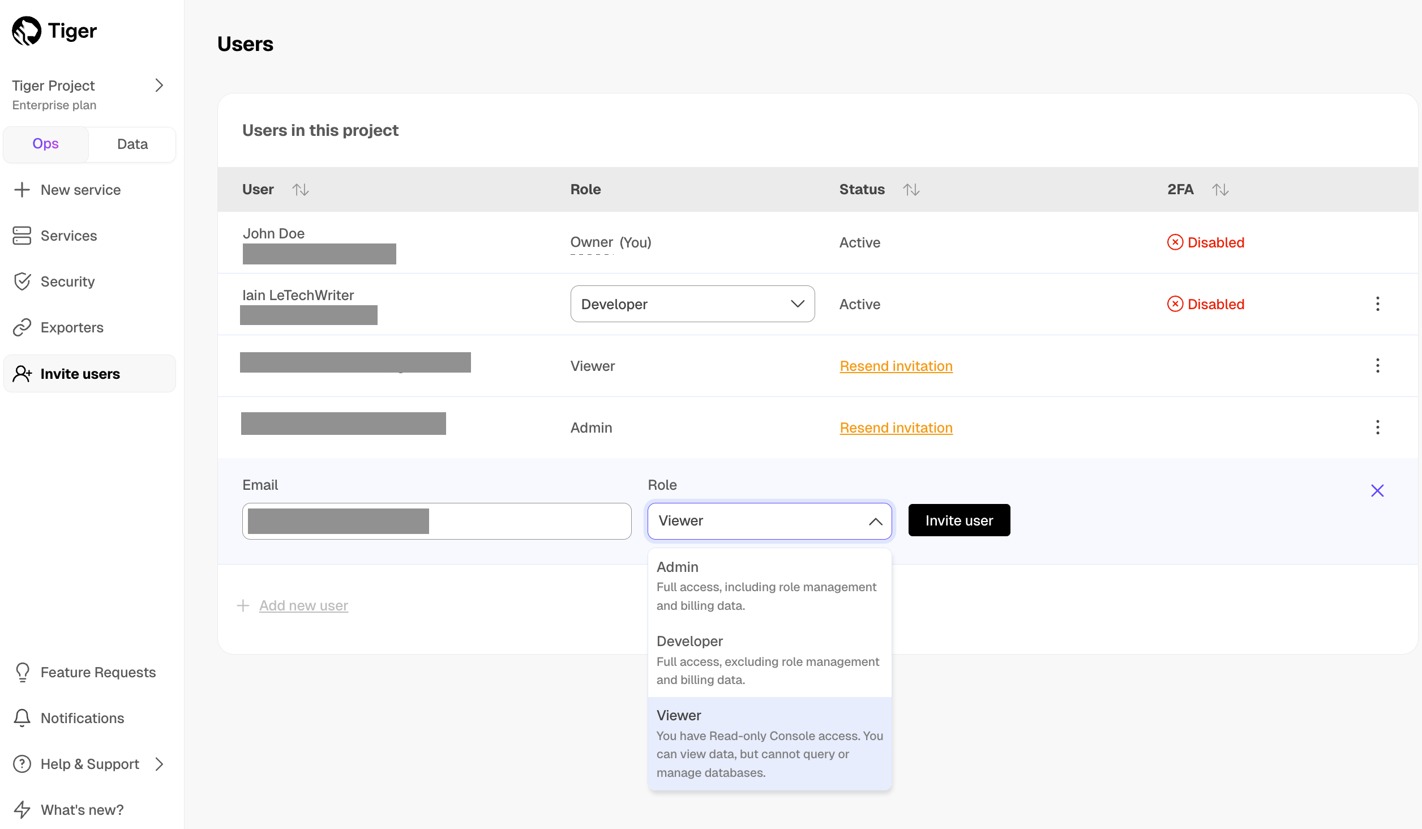This screenshot has width=1422, height=829.
Task: Open Developer role dropdown for Iain
Action: 692,304
